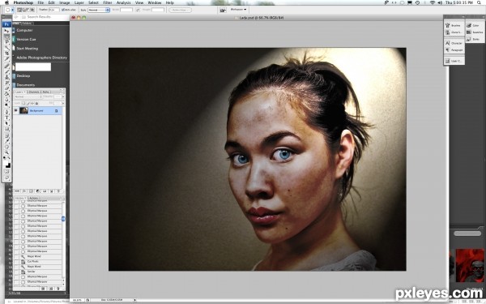Select the Elliptical Marquee tool in toolbox
The height and width of the screenshot is (304, 486).
pyautogui.click(x=6, y=36)
